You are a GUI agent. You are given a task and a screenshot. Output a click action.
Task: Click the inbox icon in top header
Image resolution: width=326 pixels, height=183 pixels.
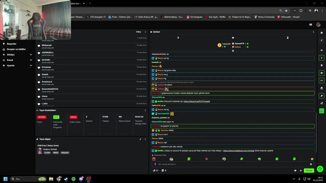coord(311,25)
